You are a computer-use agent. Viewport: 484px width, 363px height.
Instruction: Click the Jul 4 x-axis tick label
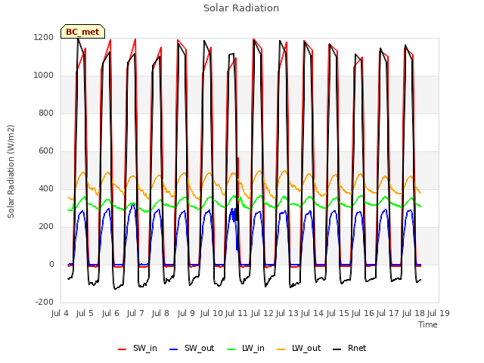coord(60,314)
